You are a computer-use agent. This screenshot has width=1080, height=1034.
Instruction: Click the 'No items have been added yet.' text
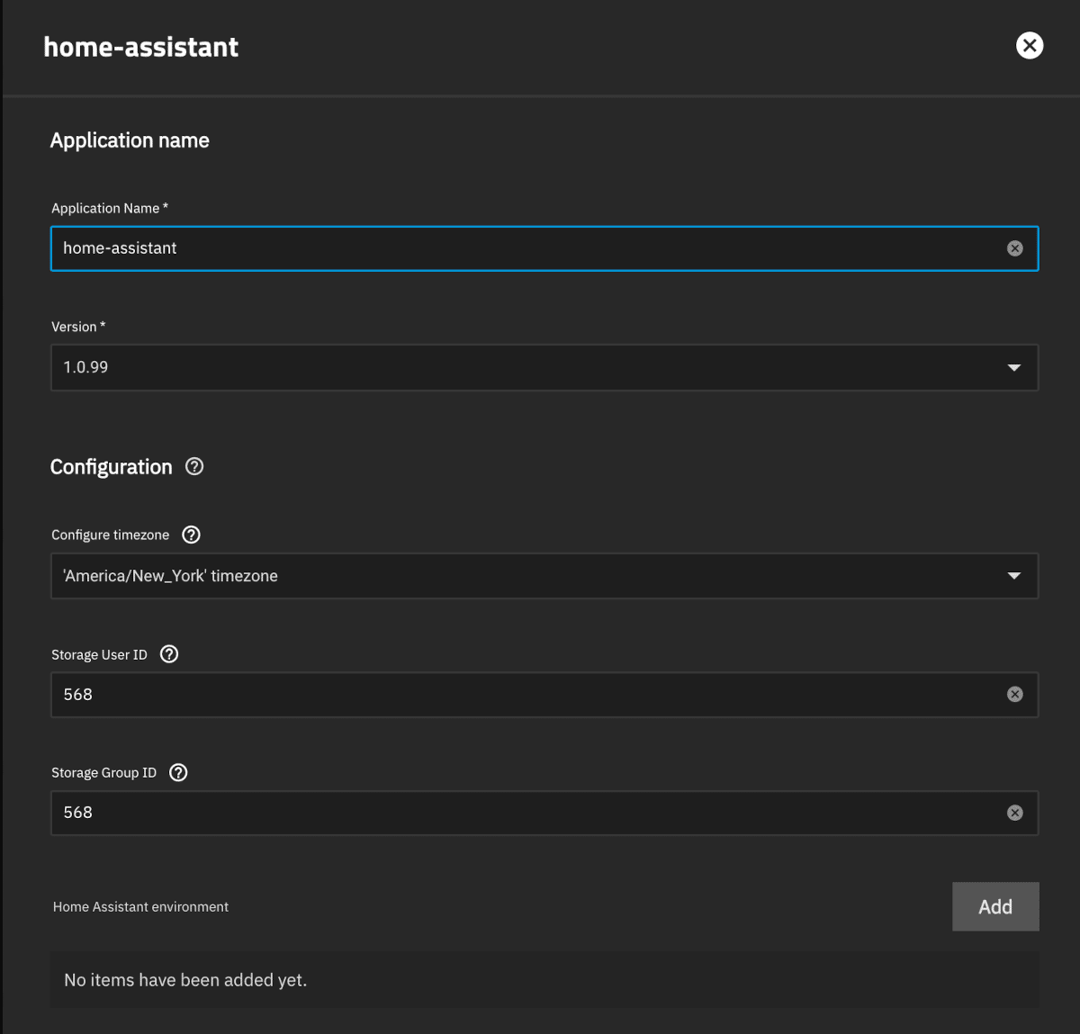click(185, 980)
